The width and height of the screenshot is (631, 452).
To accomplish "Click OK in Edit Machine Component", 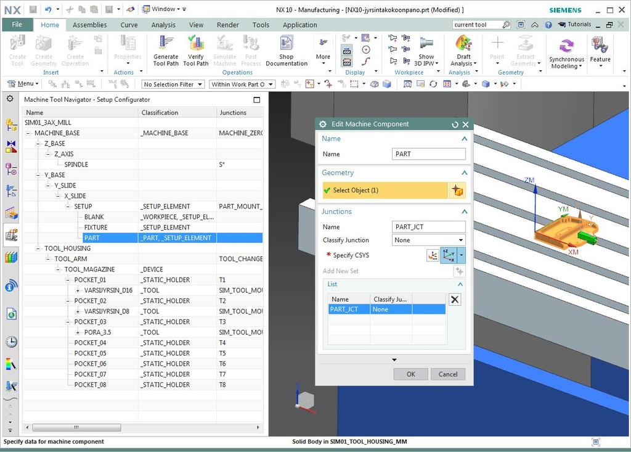I will pyautogui.click(x=410, y=374).
